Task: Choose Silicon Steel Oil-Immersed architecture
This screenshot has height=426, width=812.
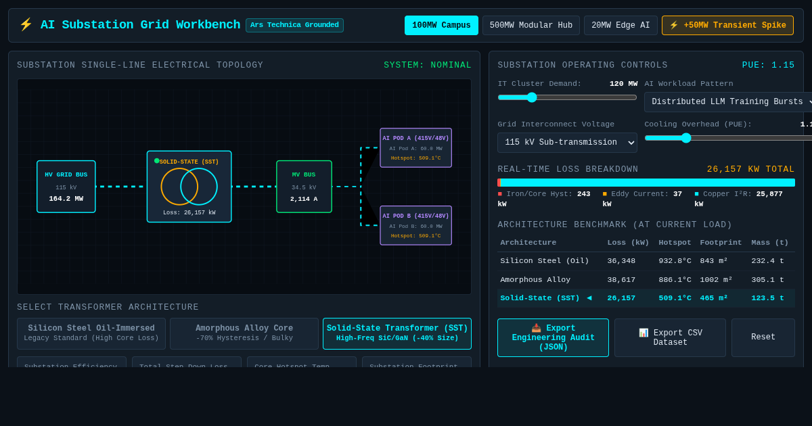Action: click(91, 333)
